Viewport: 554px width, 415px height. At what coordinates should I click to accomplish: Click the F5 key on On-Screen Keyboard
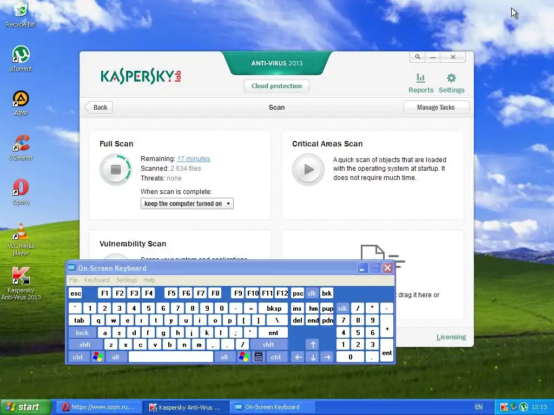tap(172, 293)
